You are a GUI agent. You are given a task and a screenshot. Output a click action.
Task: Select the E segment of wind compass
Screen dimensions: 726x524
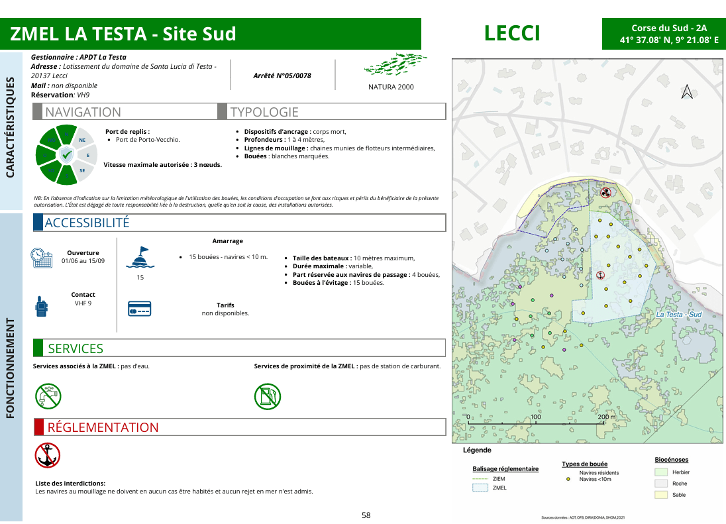88,155
